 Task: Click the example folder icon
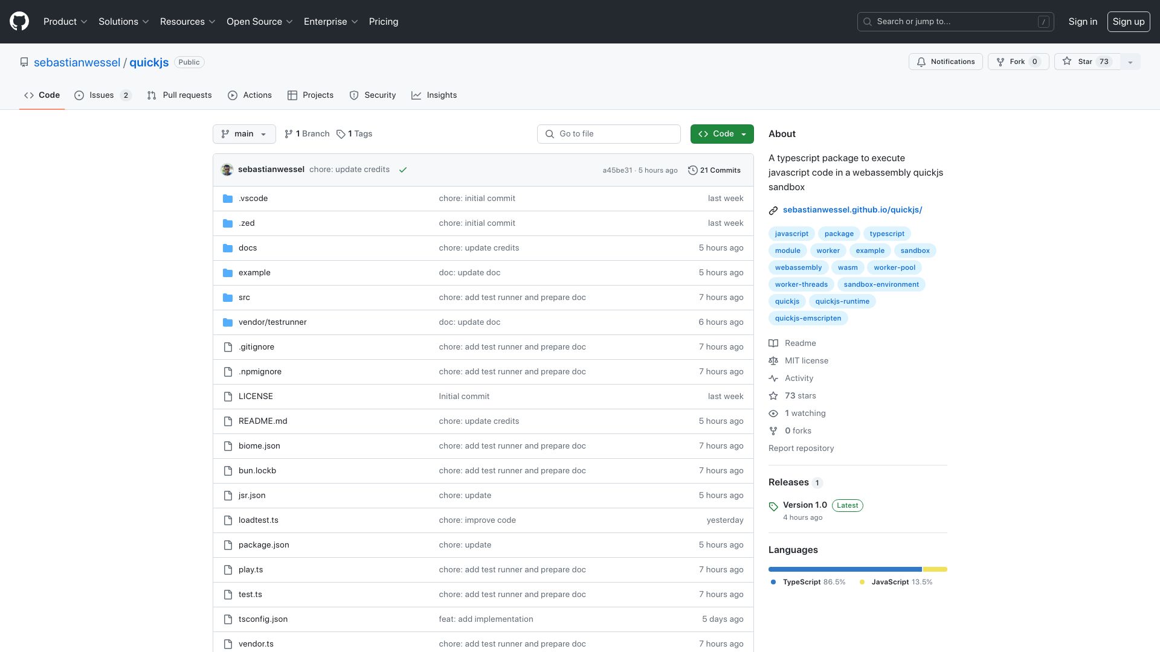(x=228, y=273)
